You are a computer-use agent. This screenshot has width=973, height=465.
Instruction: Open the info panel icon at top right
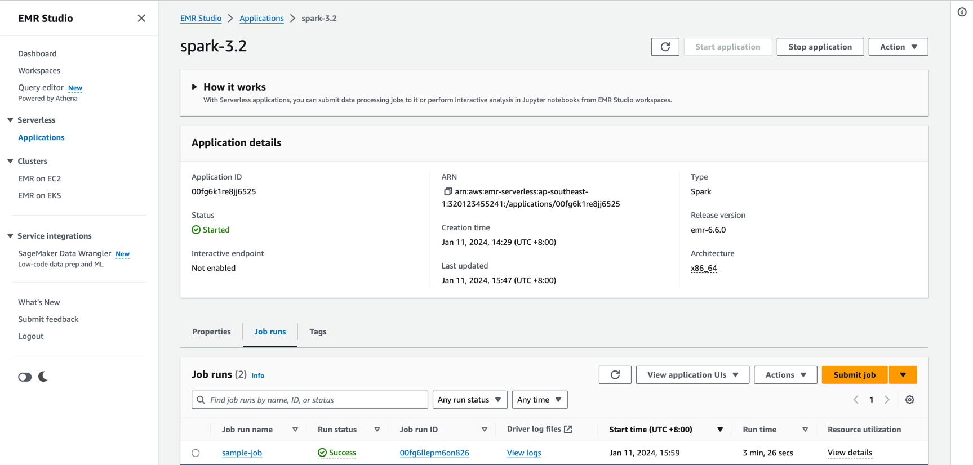(962, 12)
